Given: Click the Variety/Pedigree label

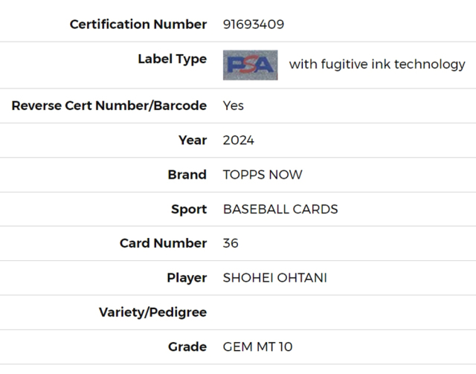Looking at the screenshot, I should click(152, 312).
